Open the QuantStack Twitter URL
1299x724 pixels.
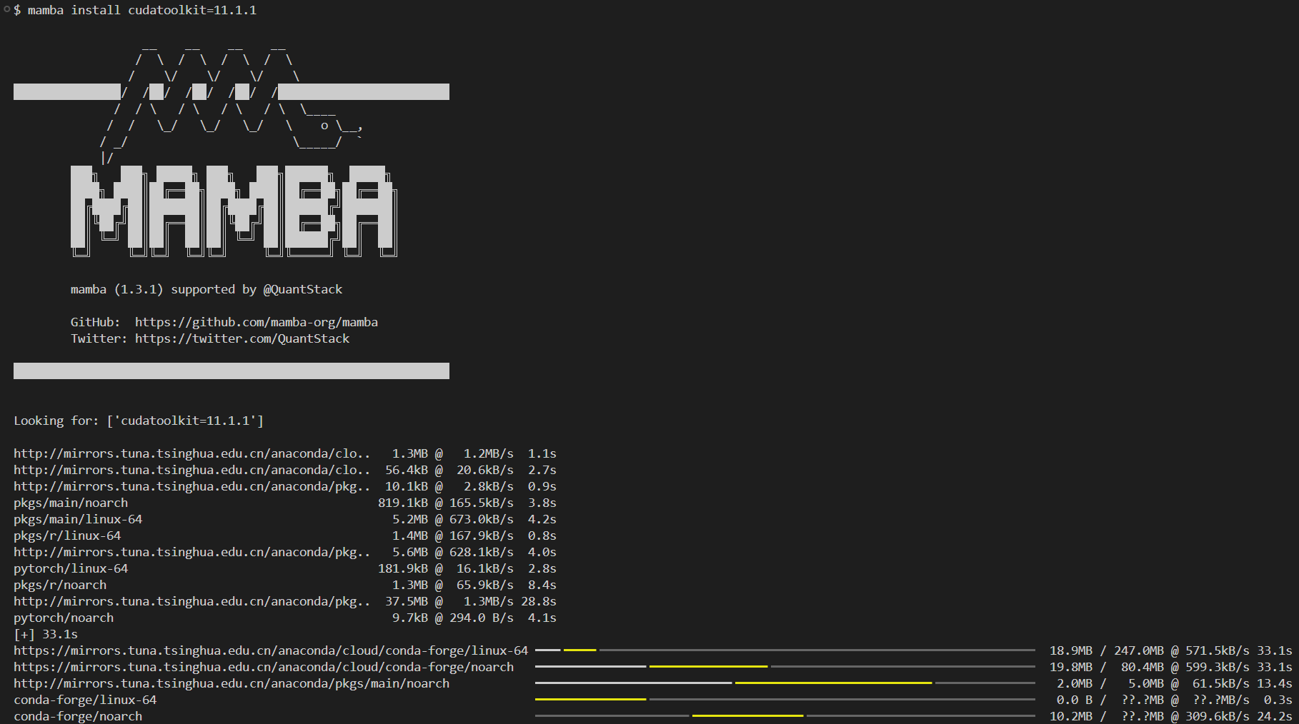click(242, 338)
